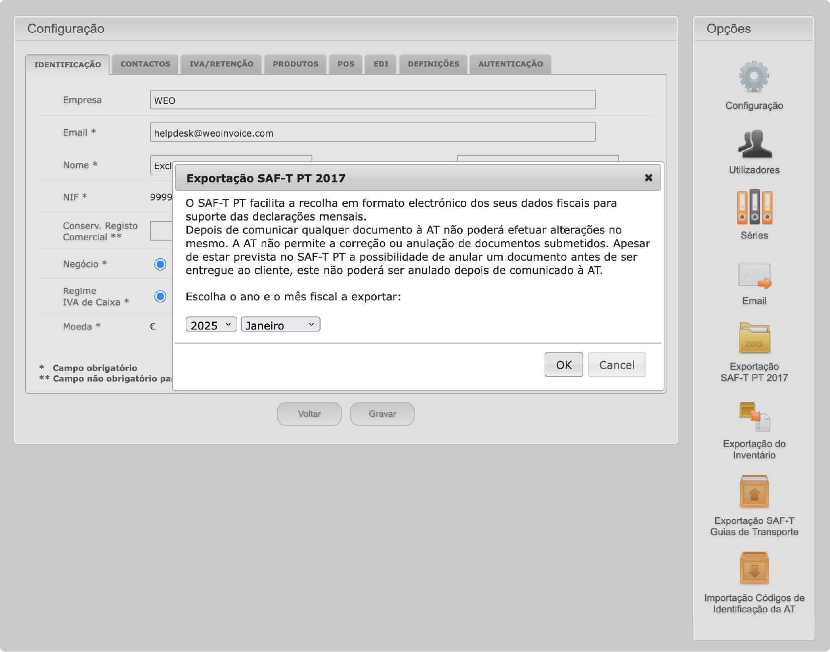Switch to the IVA/Retenção tab
This screenshot has width=830, height=652.
click(x=221, y=64)
